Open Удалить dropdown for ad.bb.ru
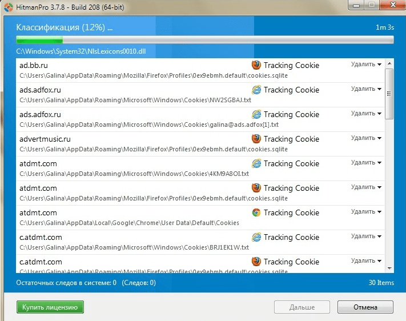The width and height of the screenshot is (406, 321). click(366, 65)
